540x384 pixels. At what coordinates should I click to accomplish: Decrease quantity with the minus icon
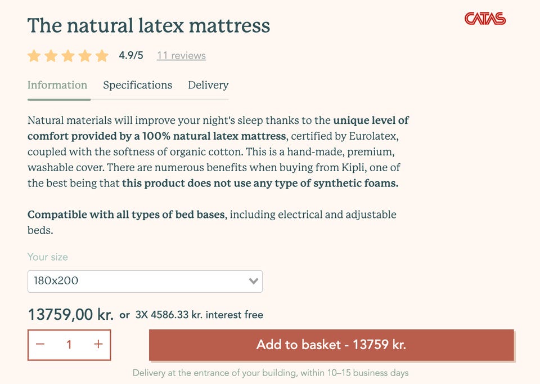40,345
